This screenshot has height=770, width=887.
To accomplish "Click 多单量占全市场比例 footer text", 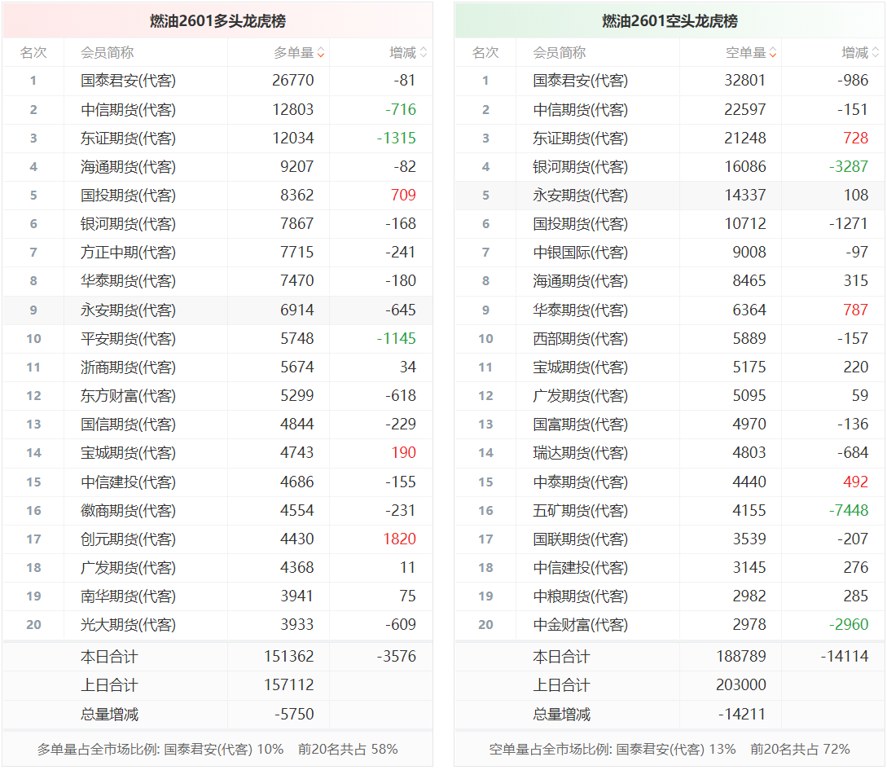I will coord(160,750).
